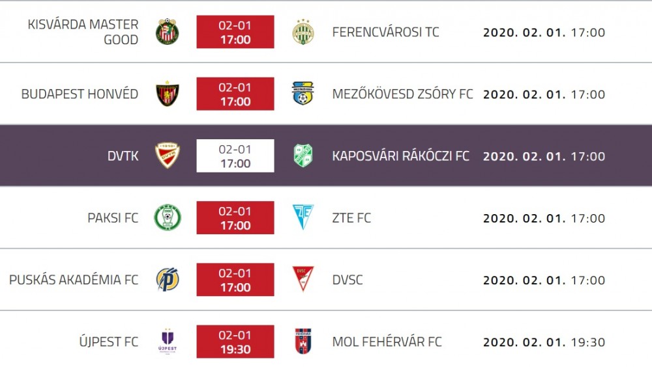Click the DVTK shield logo
The image size is (652, 367).
[167, 156]
